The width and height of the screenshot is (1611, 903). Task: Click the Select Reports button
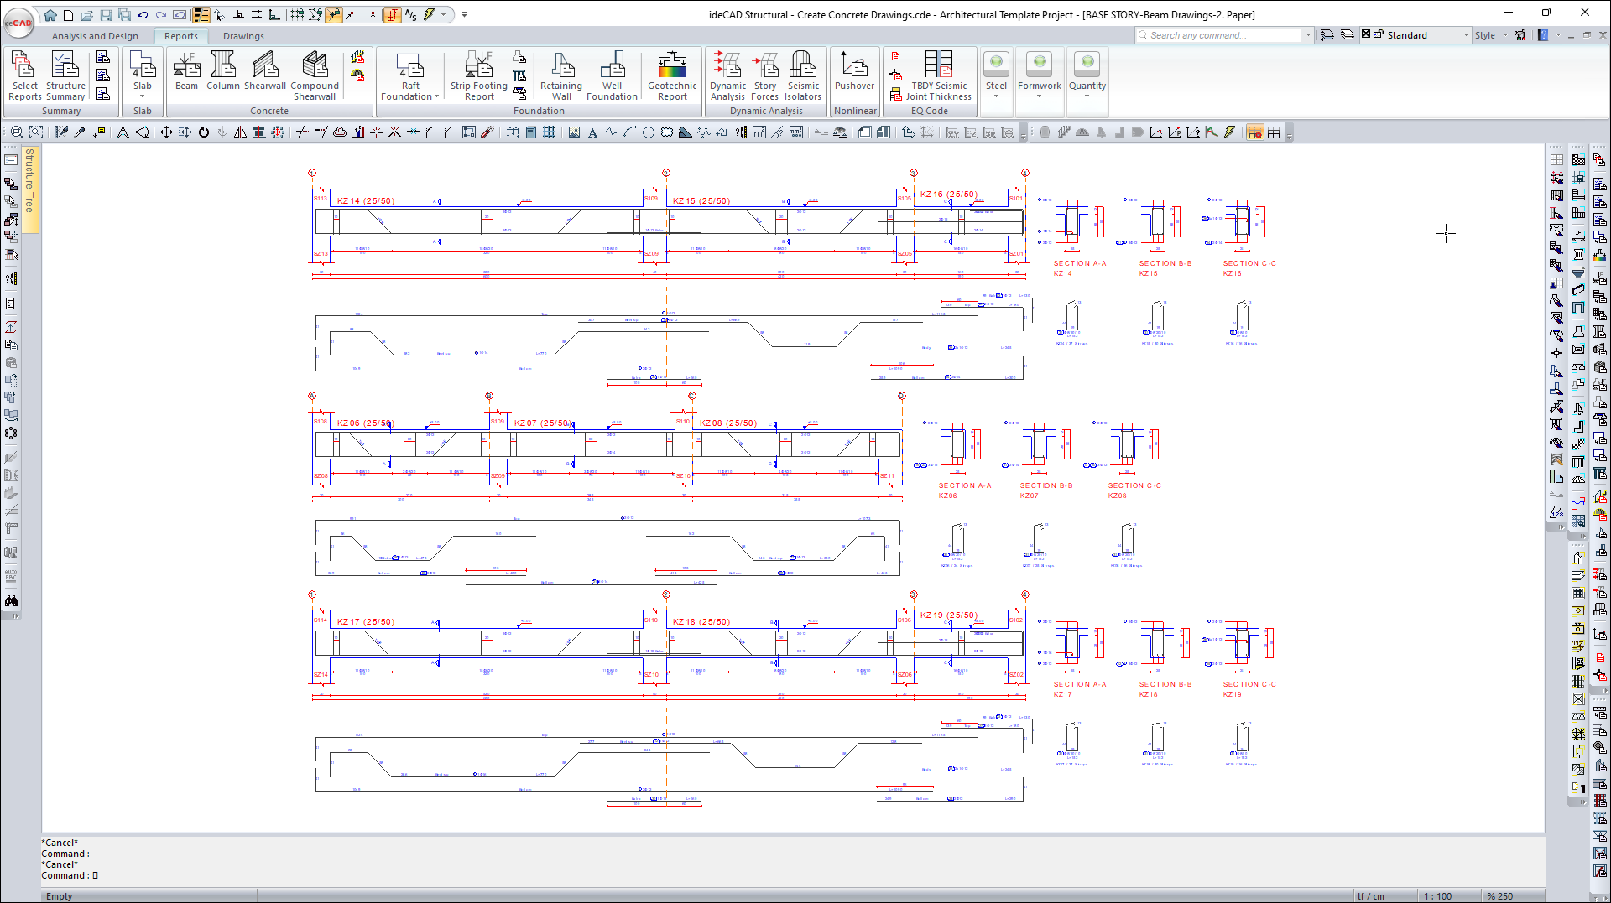[x=25, y=75]
